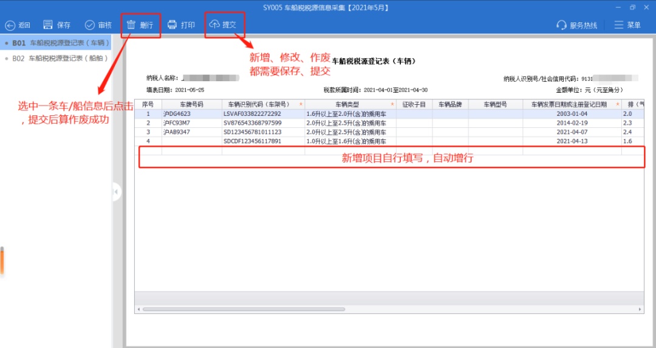Click the 打印 printer icon

(x=173, y=25)
